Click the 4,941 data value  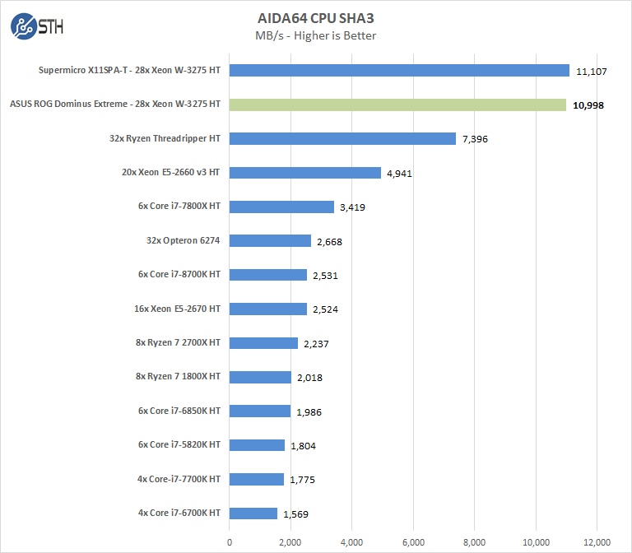click(399, 174)
